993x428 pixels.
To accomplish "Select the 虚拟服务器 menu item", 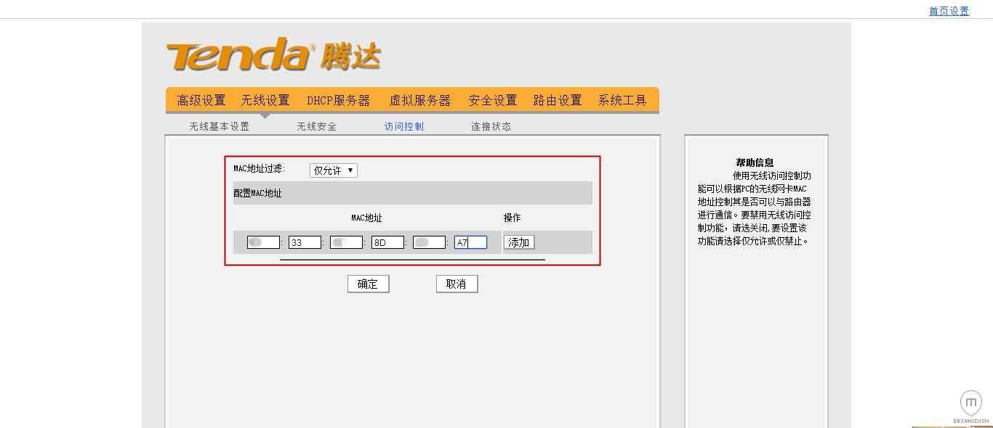I will pos(420,100).
